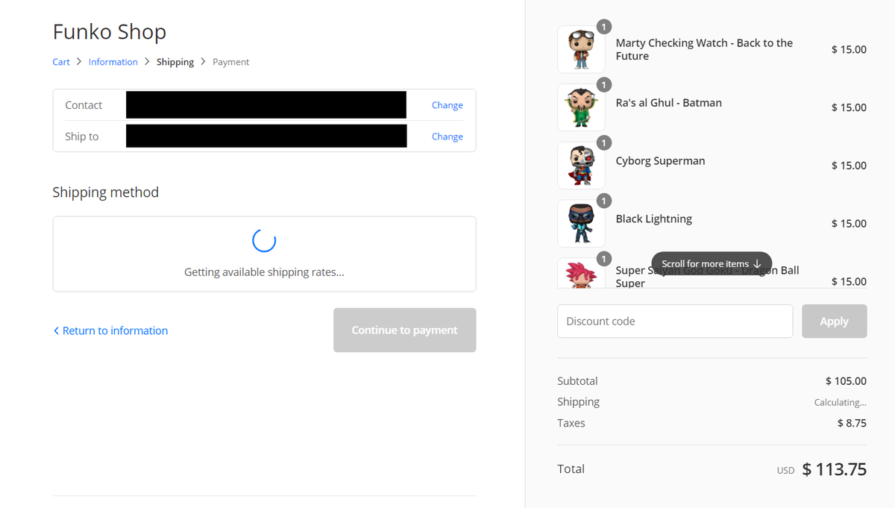Return to information page
Image resolution: width=895 pixels, height=508 pixels.
110,330
